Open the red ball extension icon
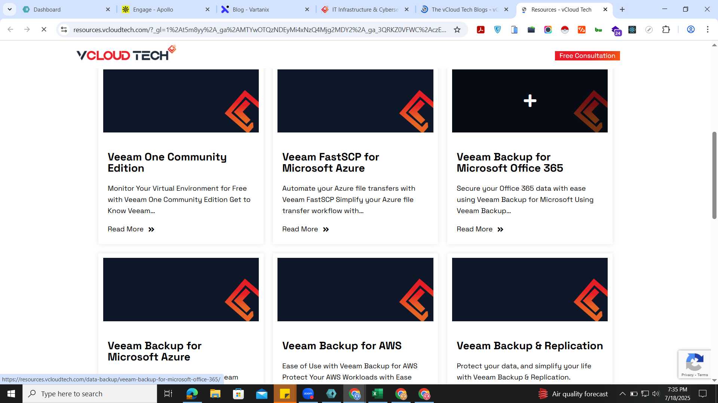Image resolution: width=718 pixels, height=403 pixels. click(565, 29)
